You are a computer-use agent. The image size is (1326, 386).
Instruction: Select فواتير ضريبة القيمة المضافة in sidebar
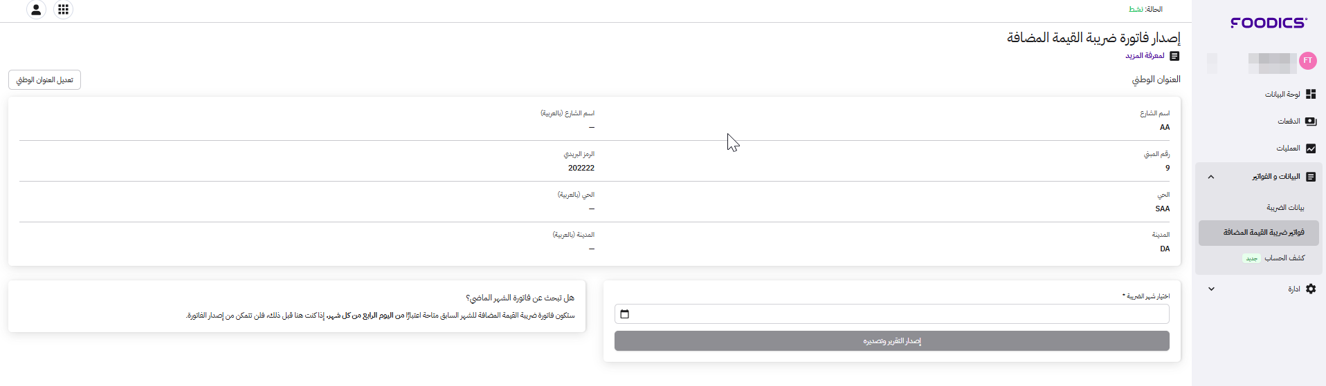pos(1263,233)
